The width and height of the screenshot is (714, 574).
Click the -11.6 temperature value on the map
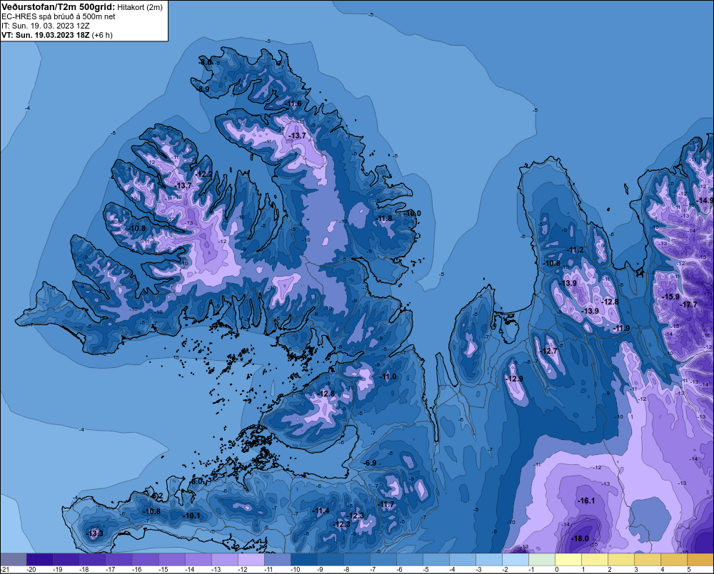pos(293,103)
